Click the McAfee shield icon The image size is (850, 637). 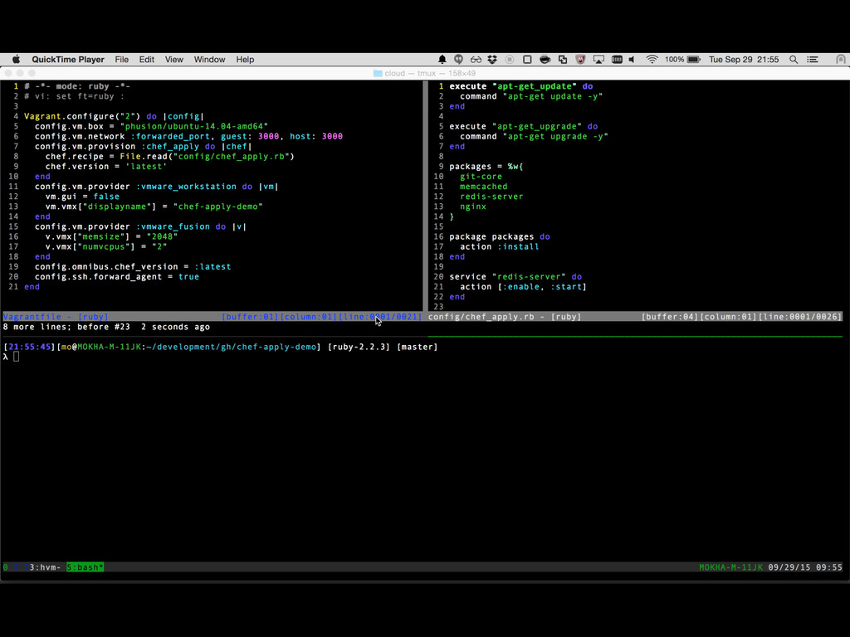(x=580, y=60)
